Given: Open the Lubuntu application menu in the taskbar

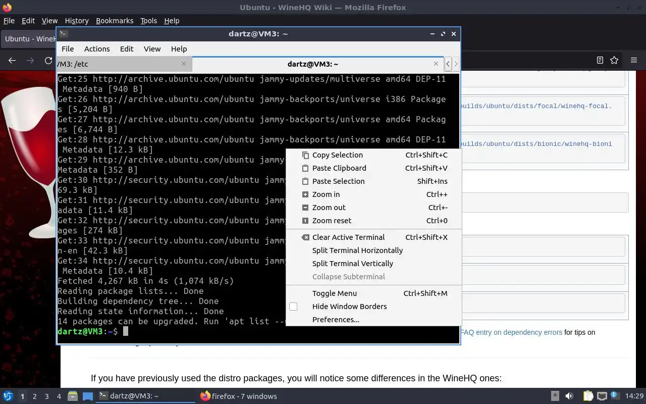Looking at the screenshot, I should 8,396.
